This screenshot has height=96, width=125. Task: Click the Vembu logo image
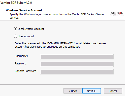(117, 13)
